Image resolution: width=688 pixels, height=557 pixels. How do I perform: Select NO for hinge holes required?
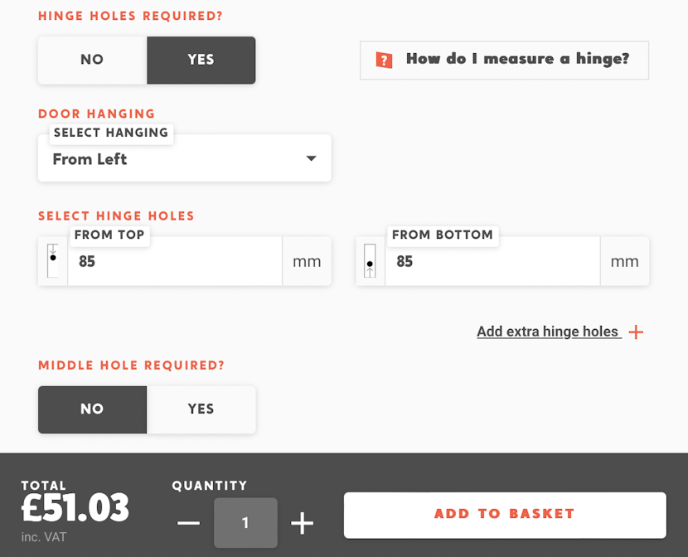tap(92, 60)
